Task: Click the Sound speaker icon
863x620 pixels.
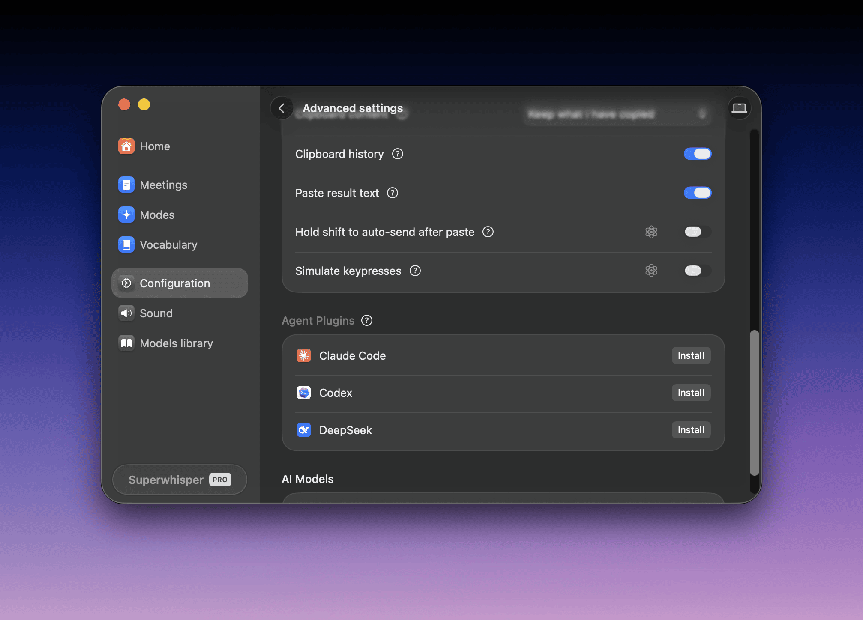Action: pyautogui.click(x=126, y=313)
